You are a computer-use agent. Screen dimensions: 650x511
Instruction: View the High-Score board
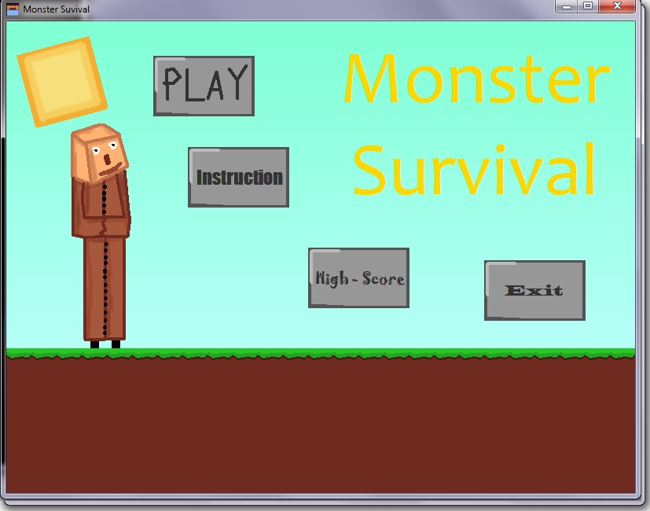coord(358,278)
